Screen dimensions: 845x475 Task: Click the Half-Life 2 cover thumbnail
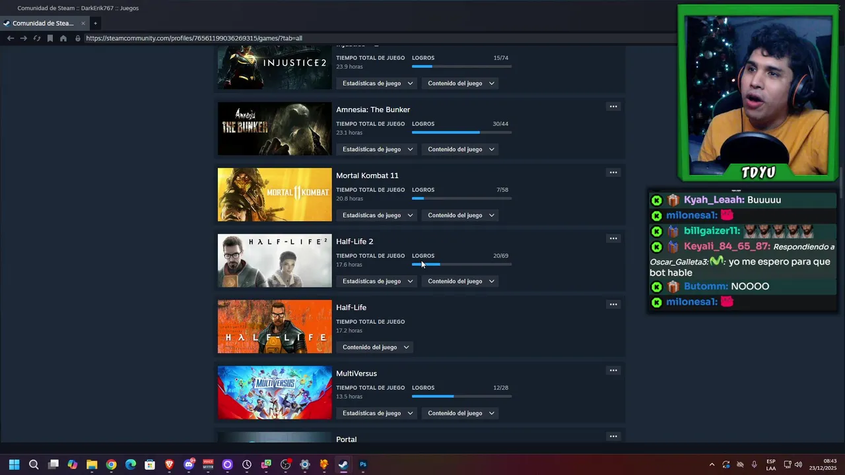(x=275, y=261)
